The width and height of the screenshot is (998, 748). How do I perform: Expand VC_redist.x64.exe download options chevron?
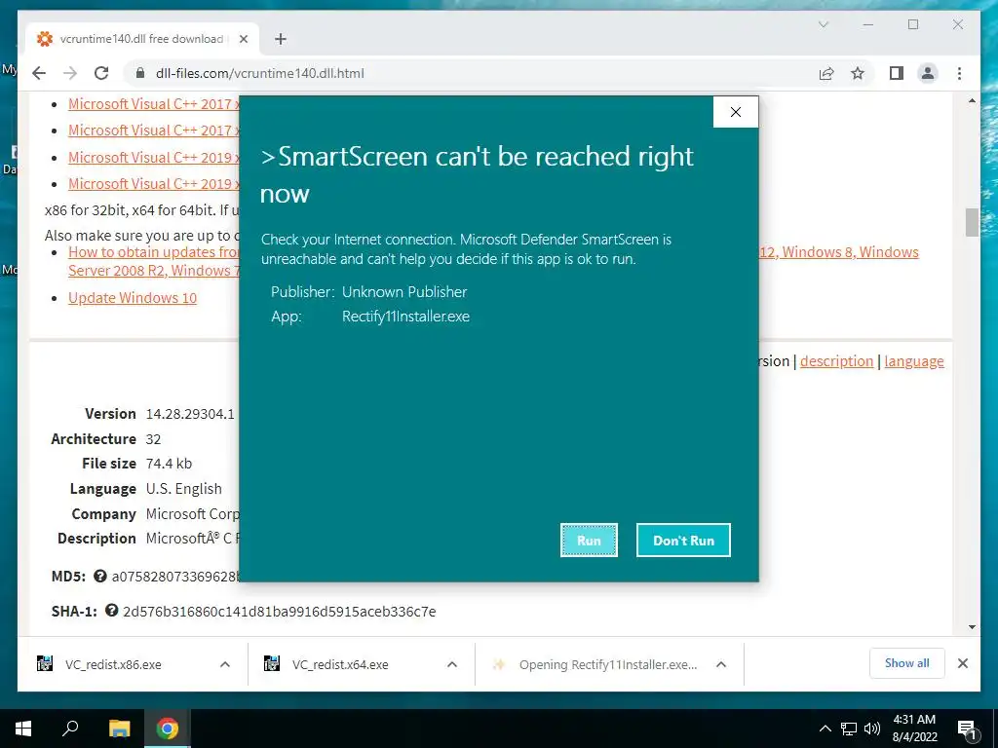(452, 664)
